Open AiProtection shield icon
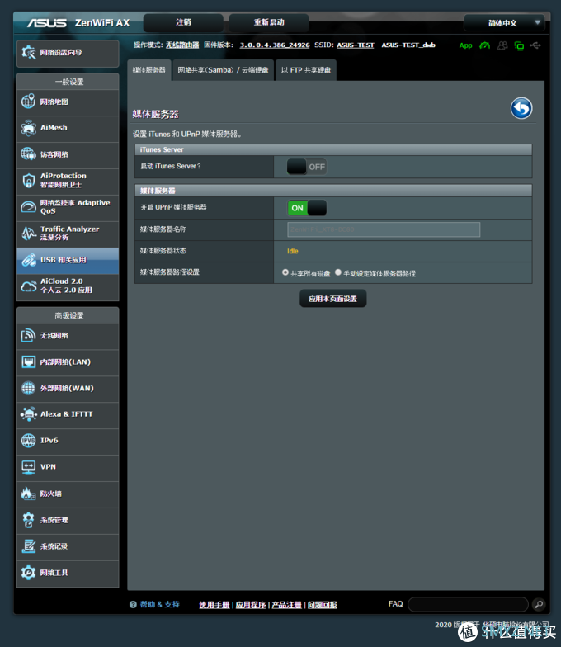561x647 pixels. [28, 180]
